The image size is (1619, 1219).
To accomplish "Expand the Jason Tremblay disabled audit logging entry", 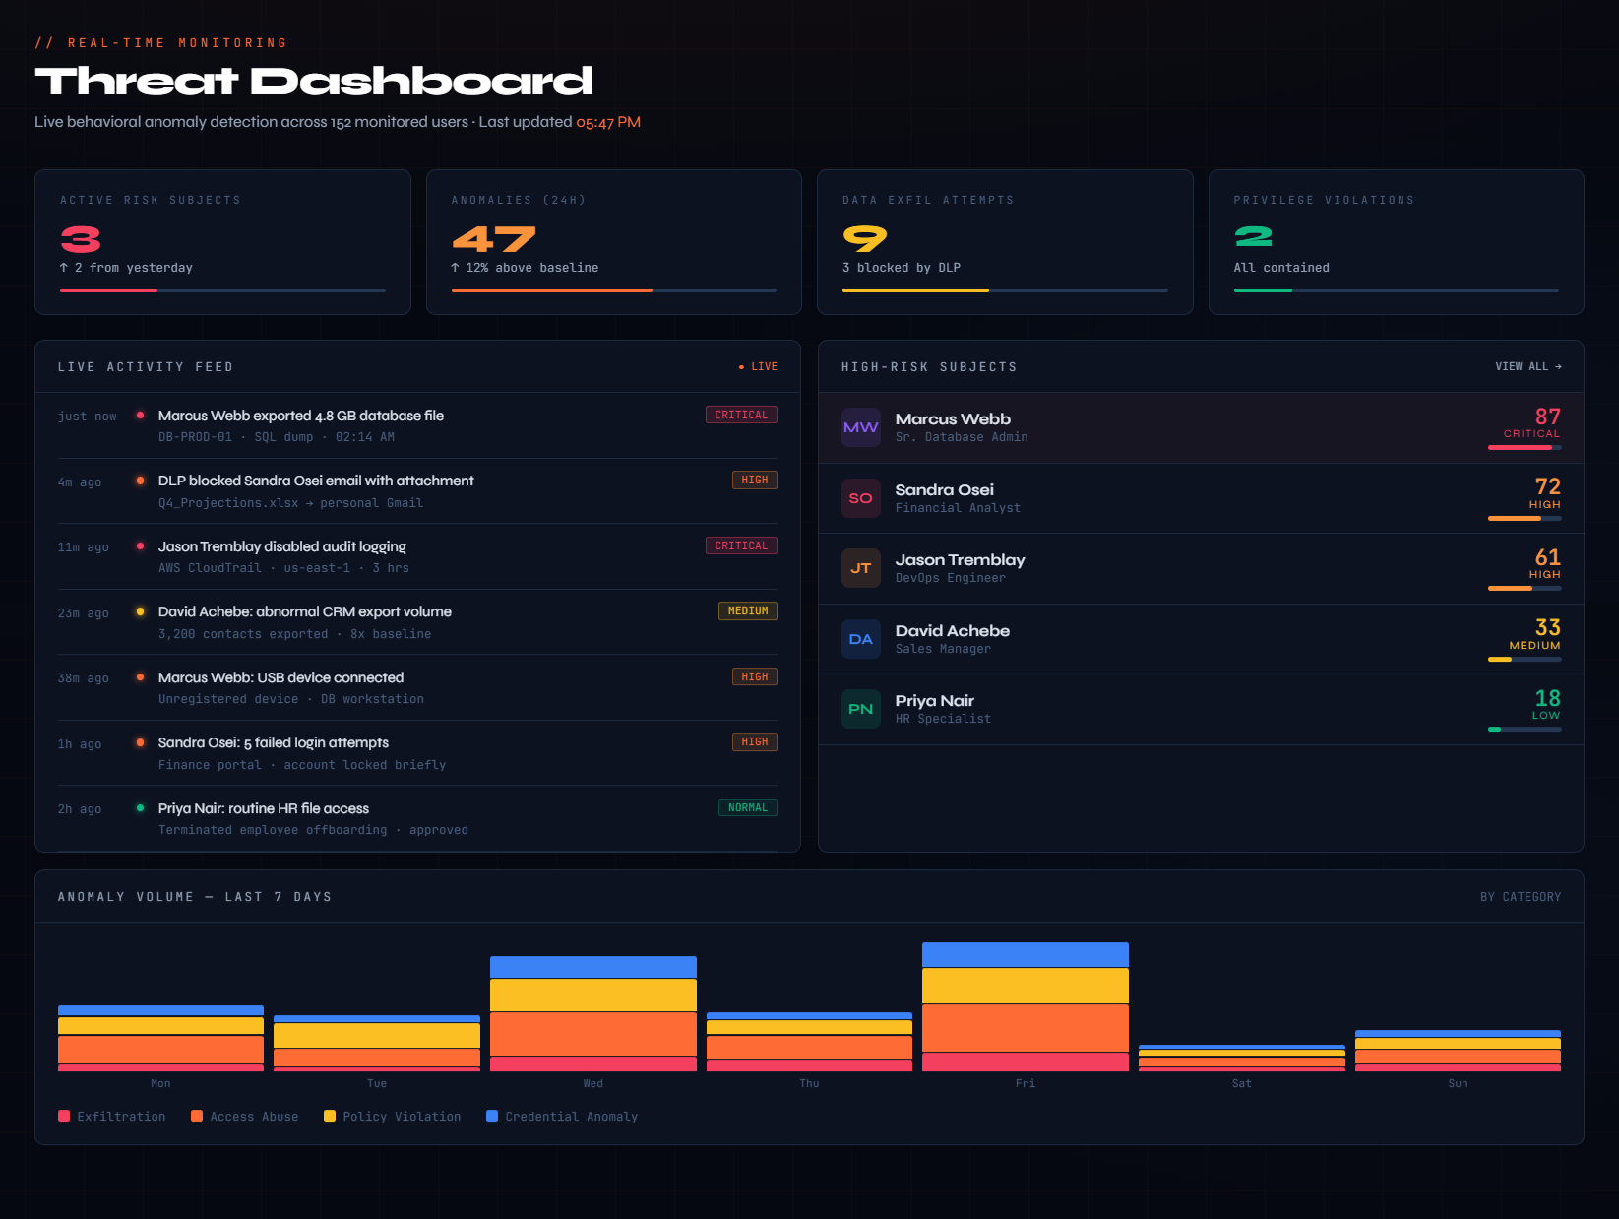I will click(x=282, y=546).
